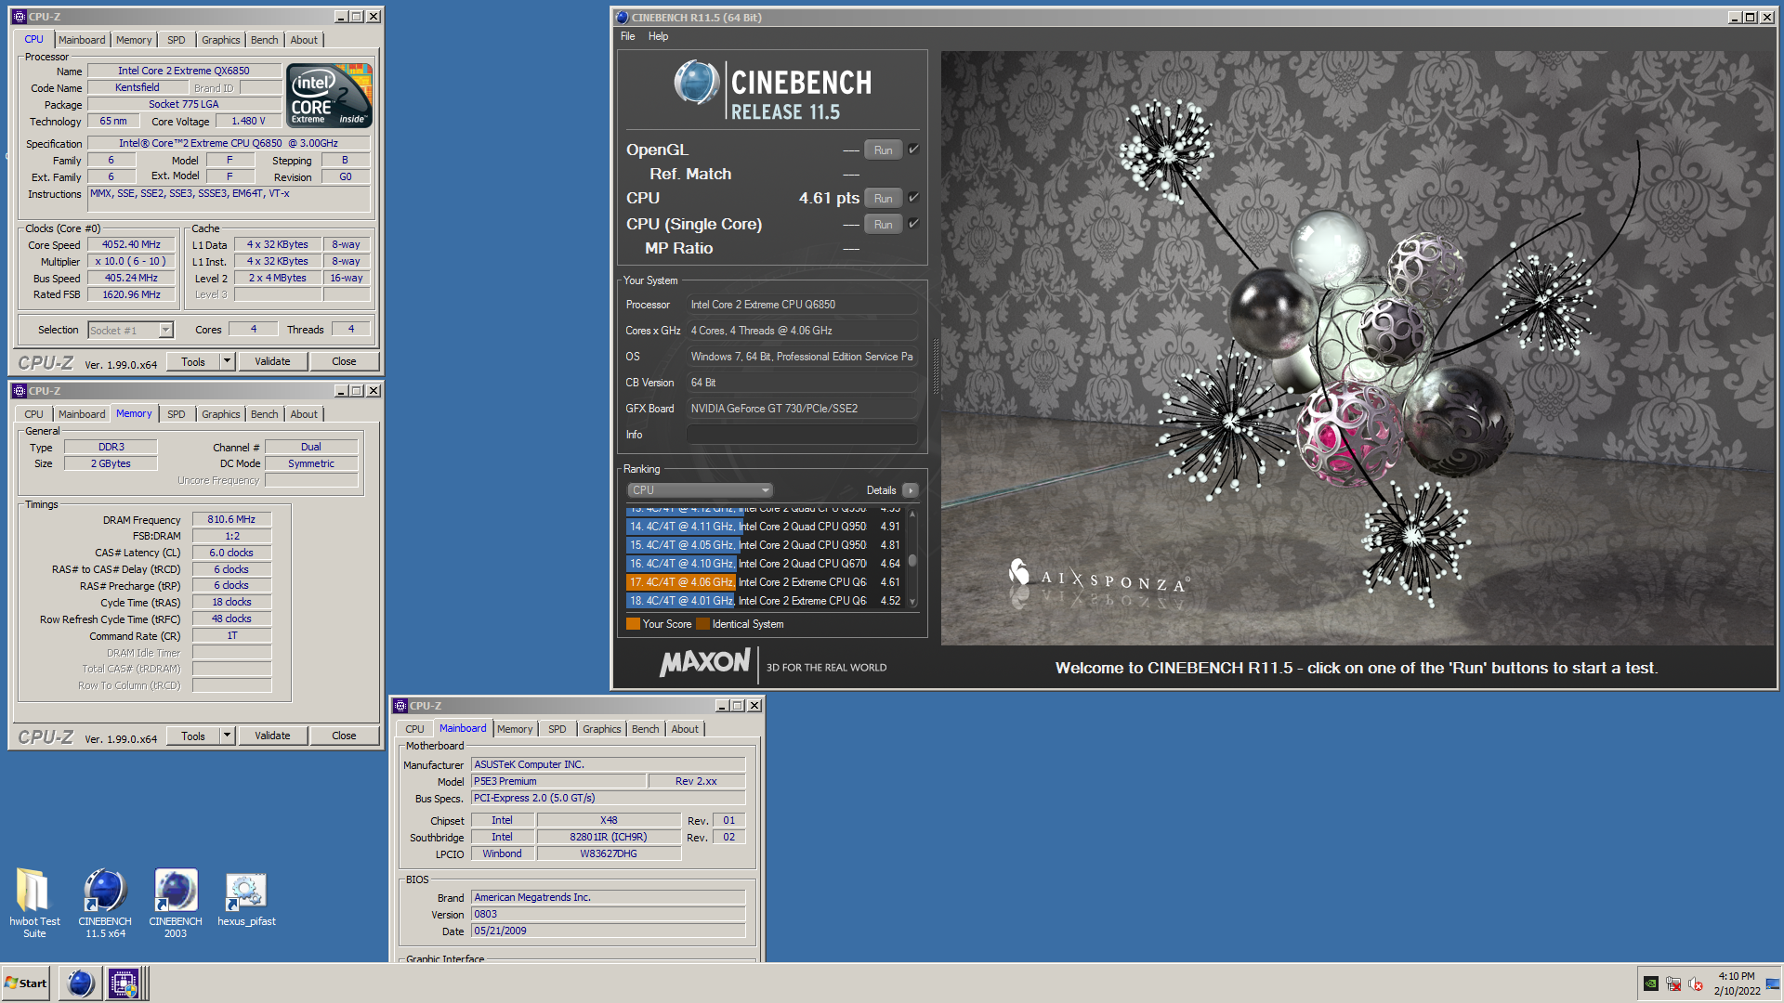Open the Windows Start menu
Viewport: 1784px width, 1003px height.
click(26, 983)
